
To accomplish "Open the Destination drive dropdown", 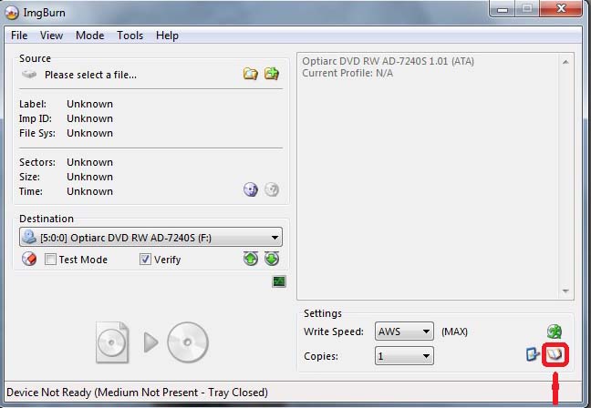I will pyautogui.click(x=150, y=237).
